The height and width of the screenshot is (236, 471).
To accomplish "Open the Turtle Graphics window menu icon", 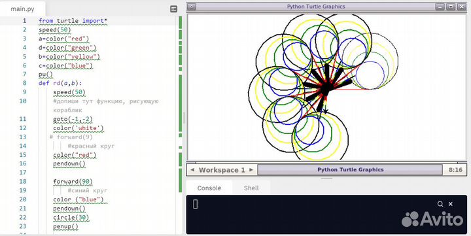I will coord(191,7).
